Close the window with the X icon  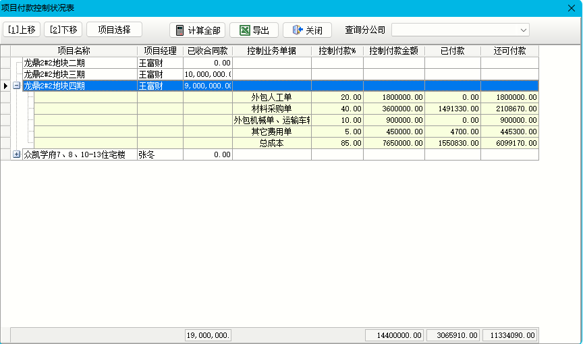click(x=572, y=7)
